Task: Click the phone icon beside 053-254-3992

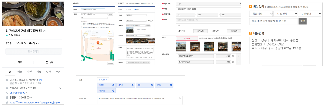Action: (x=7, y=93)
